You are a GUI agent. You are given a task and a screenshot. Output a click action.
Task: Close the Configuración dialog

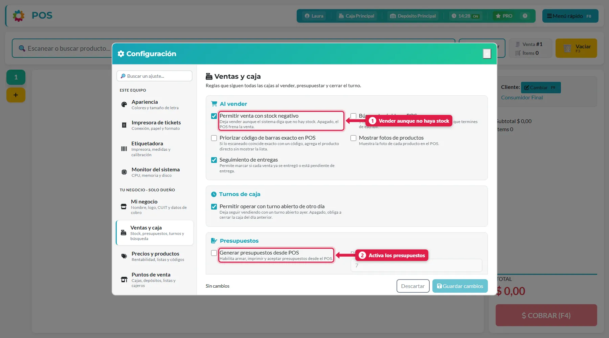point(487,53)
